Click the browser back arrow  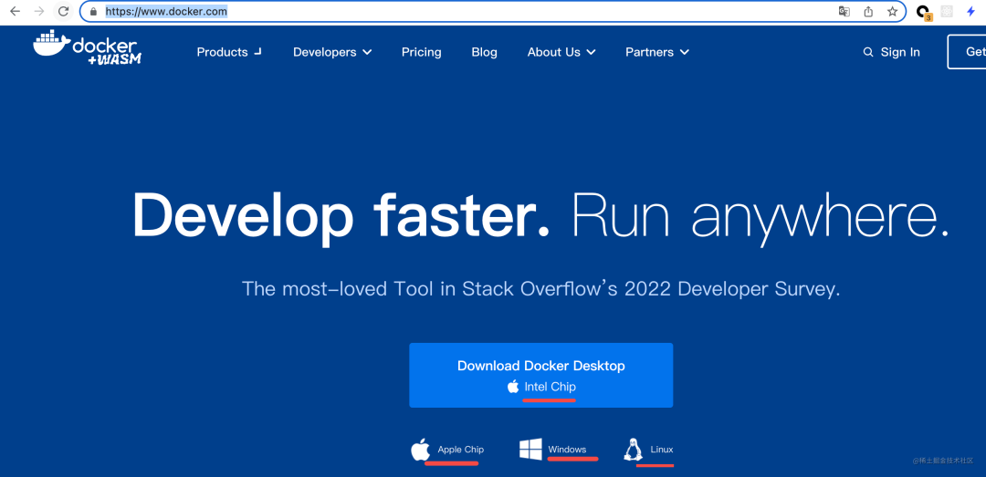(x=16, y=11)
